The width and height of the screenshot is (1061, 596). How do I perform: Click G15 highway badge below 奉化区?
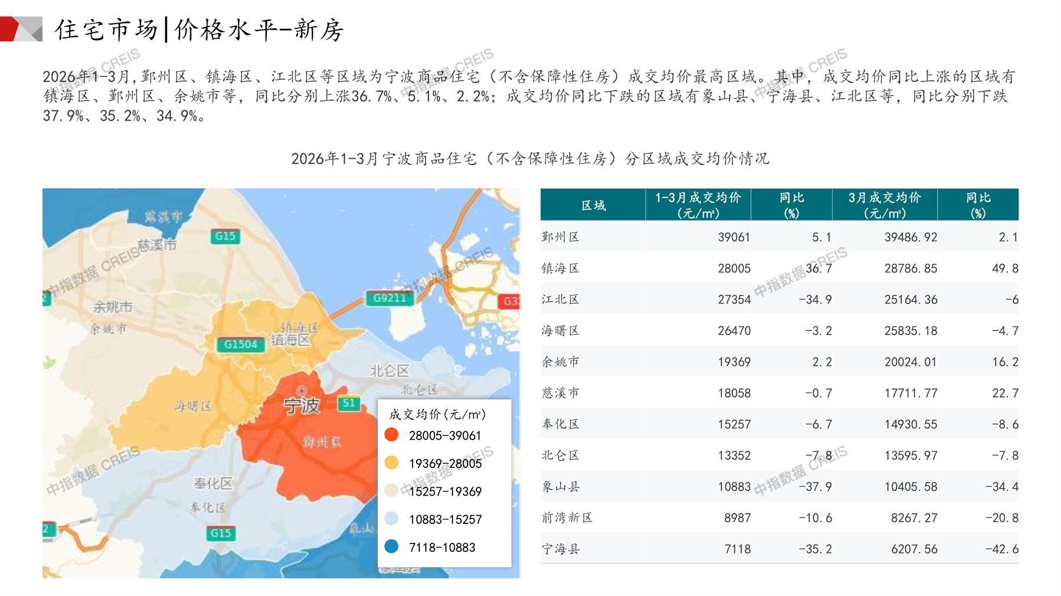pos(220,533)
